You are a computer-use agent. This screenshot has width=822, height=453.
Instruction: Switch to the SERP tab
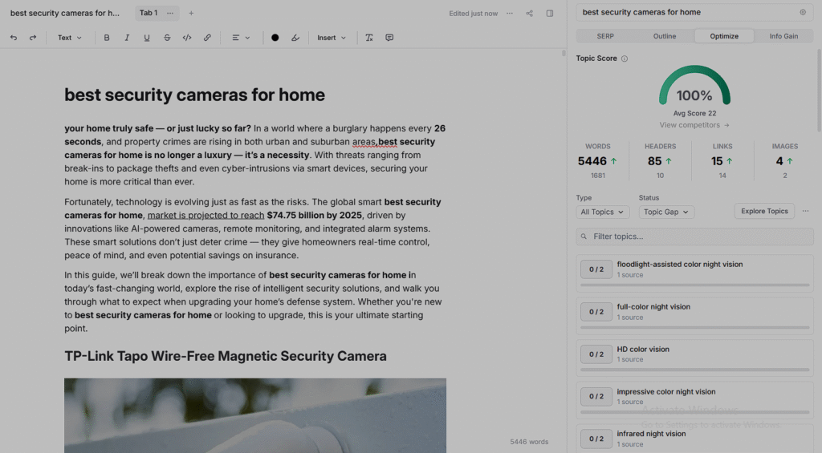click(x=605, y=36)
